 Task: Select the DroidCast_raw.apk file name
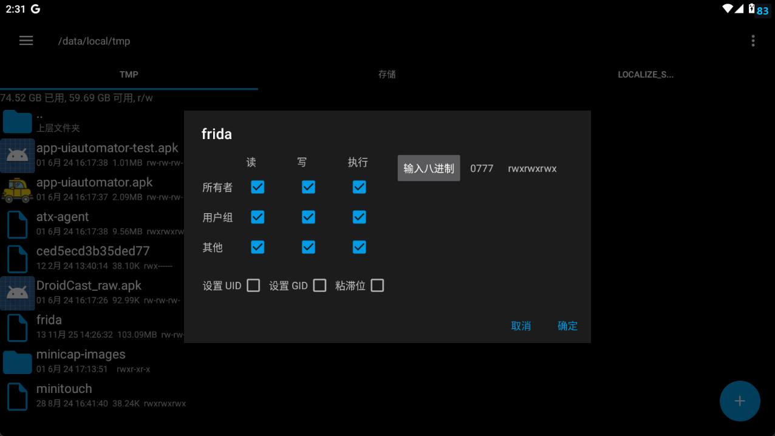[89, 285]
